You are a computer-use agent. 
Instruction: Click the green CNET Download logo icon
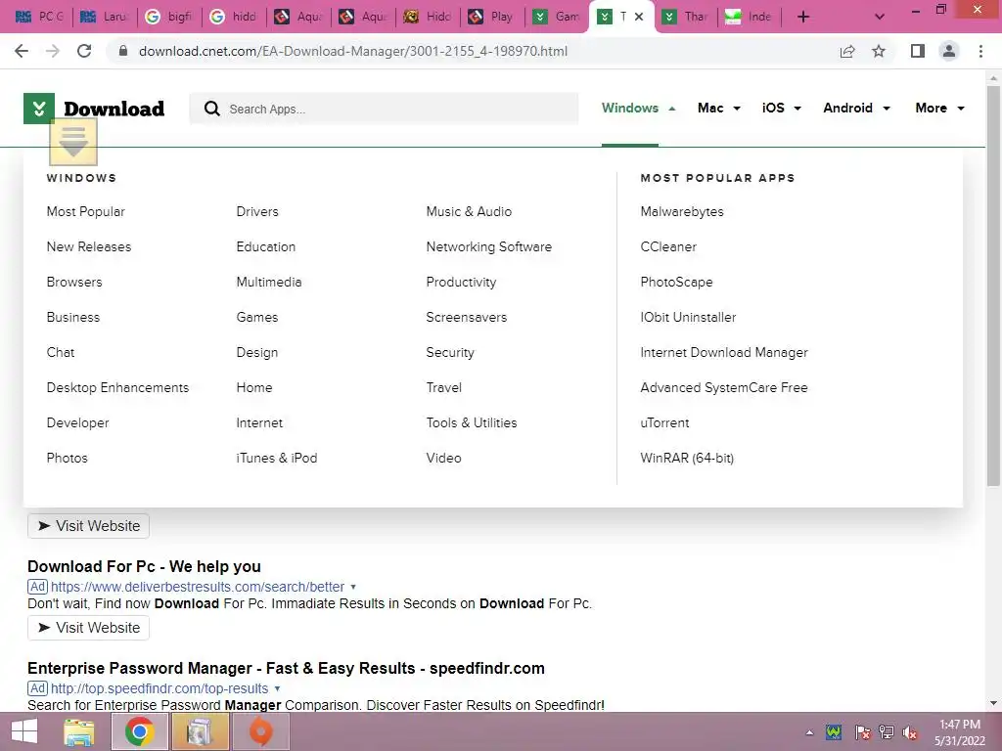[39, 109]
